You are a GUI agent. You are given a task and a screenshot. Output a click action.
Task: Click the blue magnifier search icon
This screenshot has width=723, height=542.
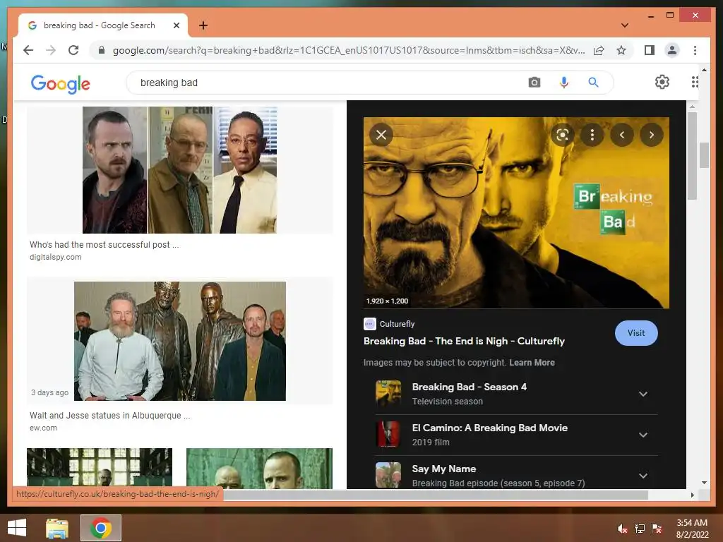pyautogui.click(x=593, y=83)
